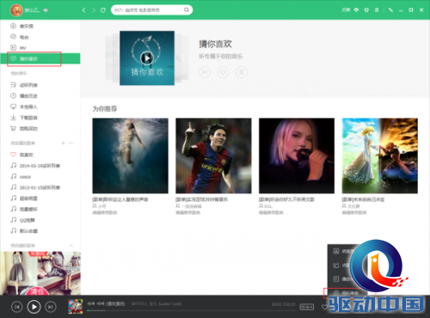
Task: Skip to the next track
Action: [x=51, y=307]
